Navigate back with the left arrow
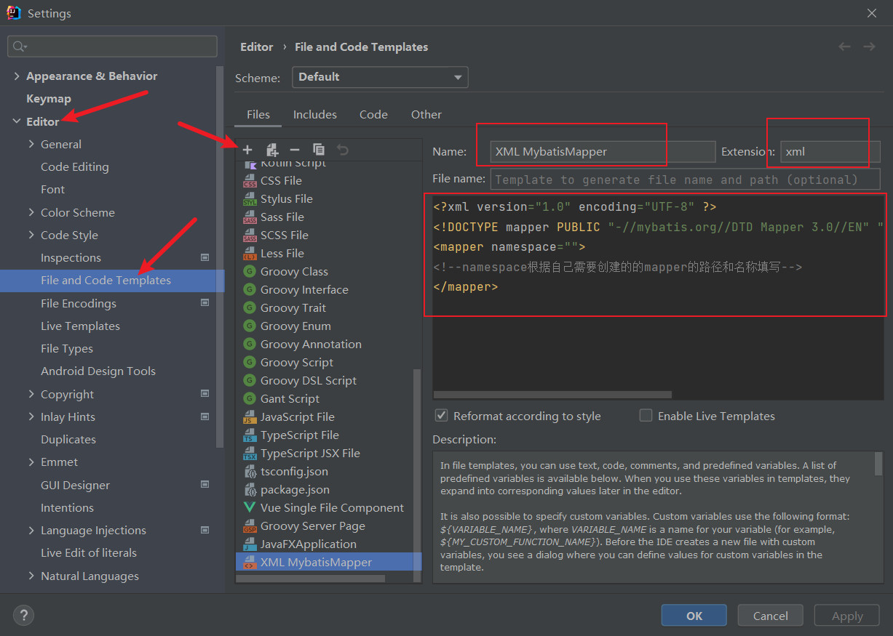The image size is (893, 636). [x=844, y=47]
